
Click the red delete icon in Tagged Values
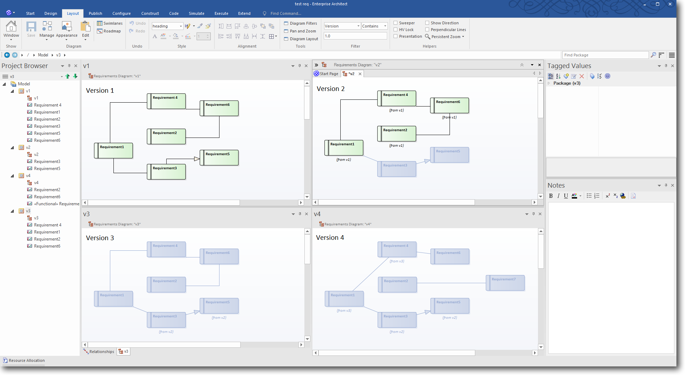coord(582,76)
